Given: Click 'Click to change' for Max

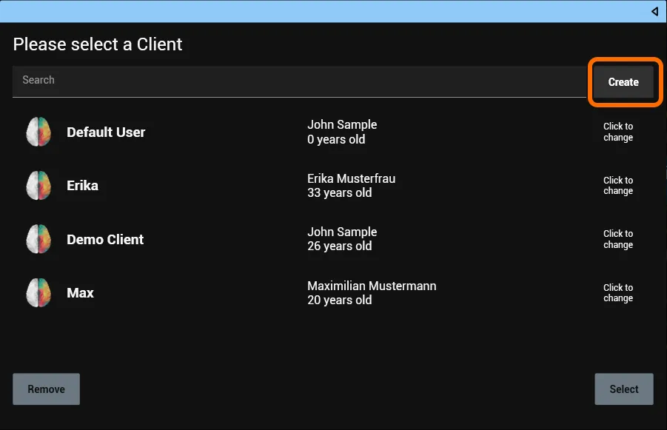Looking at the screenshot, I should [x=618, y=292].
